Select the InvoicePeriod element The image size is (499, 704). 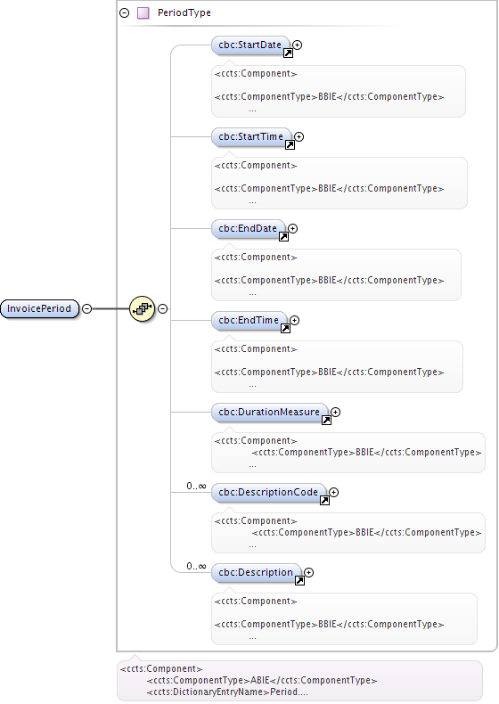[x=39, y=308]
